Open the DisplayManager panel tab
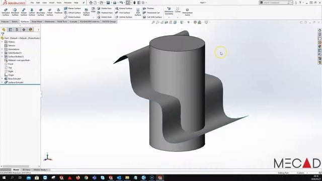Viewport: 322px width, 181px height. tap(31, 30)
